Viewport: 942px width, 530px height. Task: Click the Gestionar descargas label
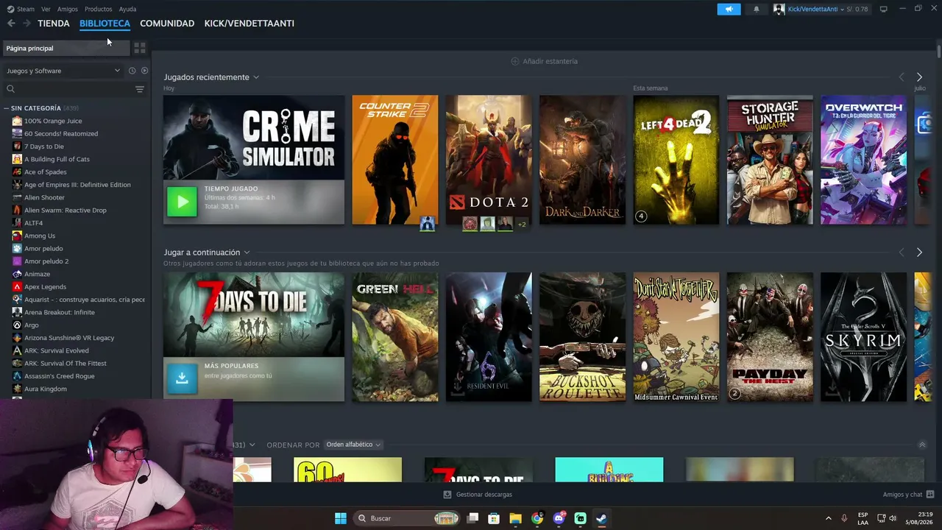click(x=484, y=495)
